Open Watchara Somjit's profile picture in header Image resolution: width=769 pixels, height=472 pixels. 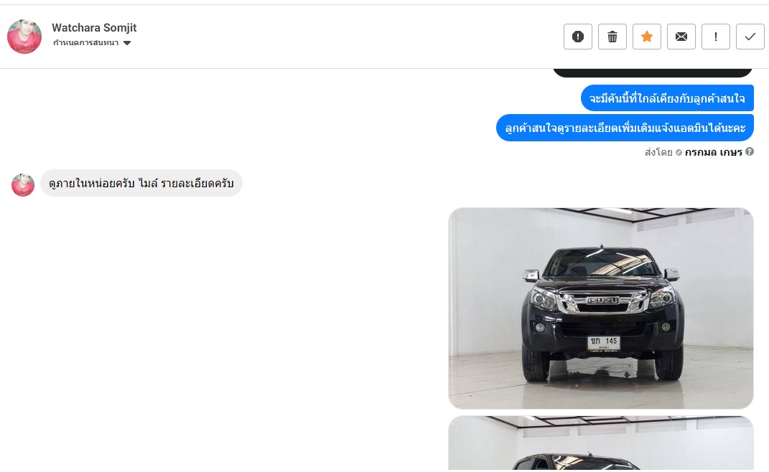(x=24, y=37)
